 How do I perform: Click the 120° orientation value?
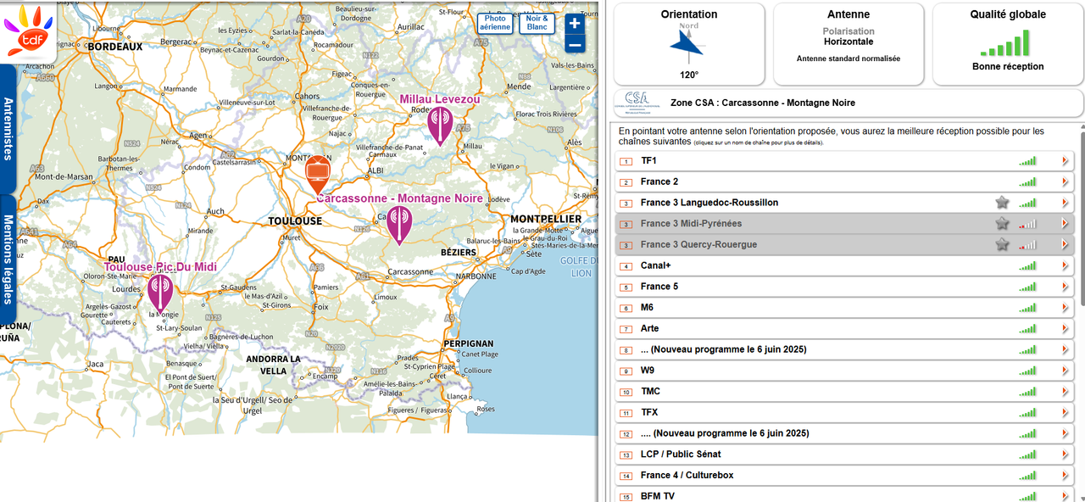pos(689,75)
